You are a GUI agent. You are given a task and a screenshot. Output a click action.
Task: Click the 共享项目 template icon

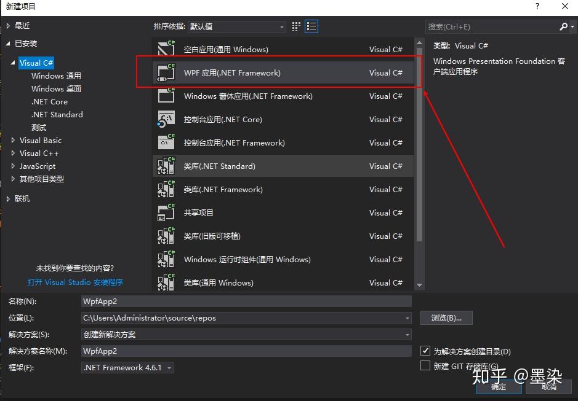click(x=165, y=212)
